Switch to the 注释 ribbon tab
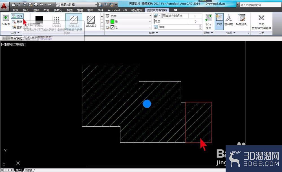This screenshot has height=172, width=282. 36,10
